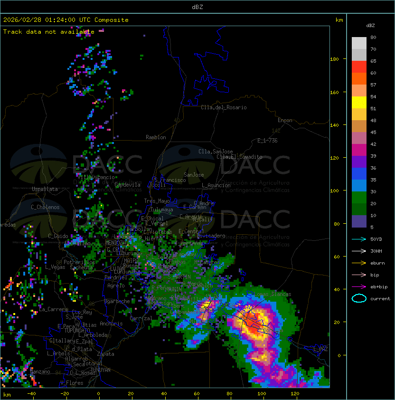395x400 pixels.
Task: Click the 'current' legend label
Action: (380, 299)
